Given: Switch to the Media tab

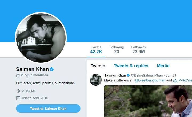Looking at the screenshot, I should coord(163,66).
